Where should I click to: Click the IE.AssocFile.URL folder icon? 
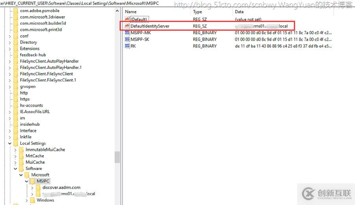pos(16,112)
